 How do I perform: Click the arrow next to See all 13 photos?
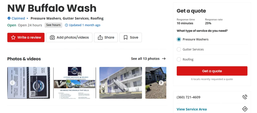[164, 58]
